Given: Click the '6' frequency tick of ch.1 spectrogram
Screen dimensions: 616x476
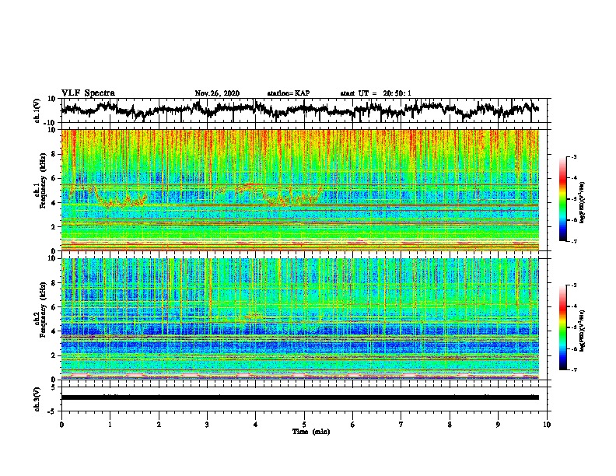Looking at the screenshot, I should 54,178.
